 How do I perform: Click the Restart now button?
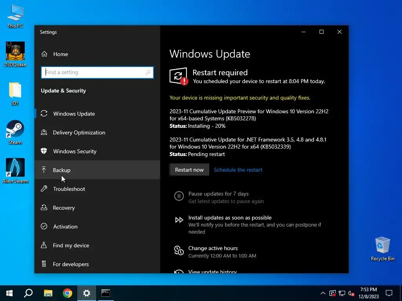click(189, 170)
